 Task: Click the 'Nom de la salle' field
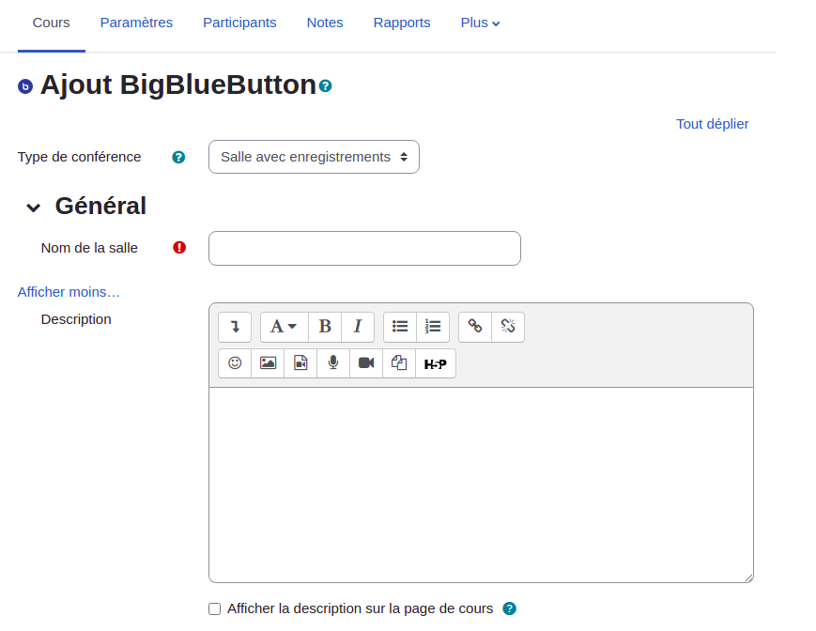[364, 249]
